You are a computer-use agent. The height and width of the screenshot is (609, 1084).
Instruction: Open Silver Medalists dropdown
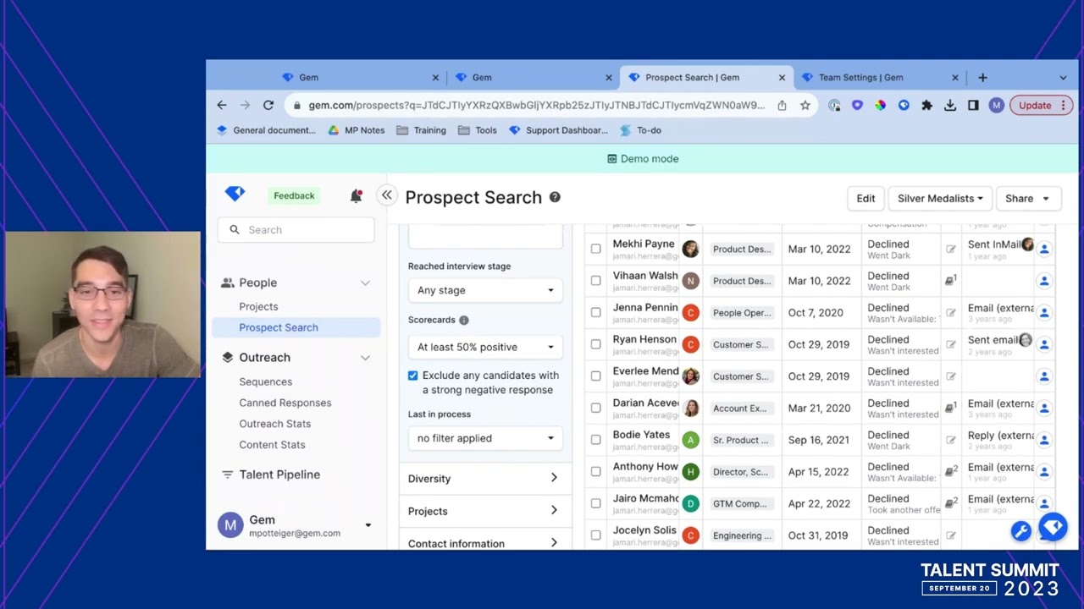tap(939, 198)
